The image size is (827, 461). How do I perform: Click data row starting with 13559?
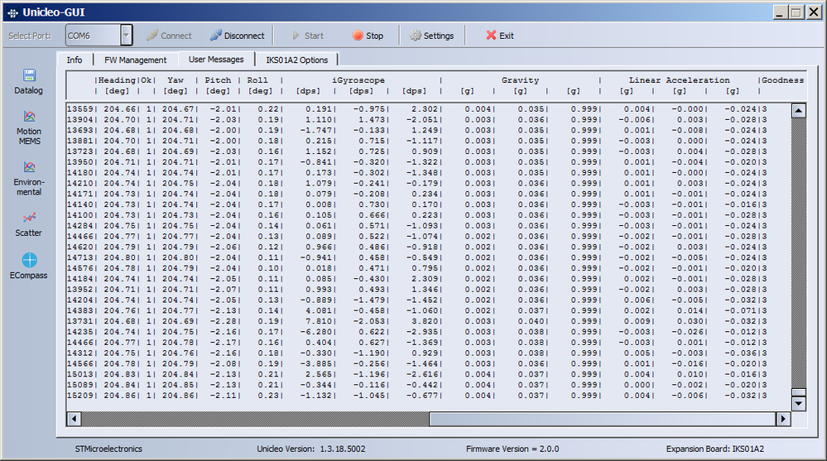click(x=417, y=109)
